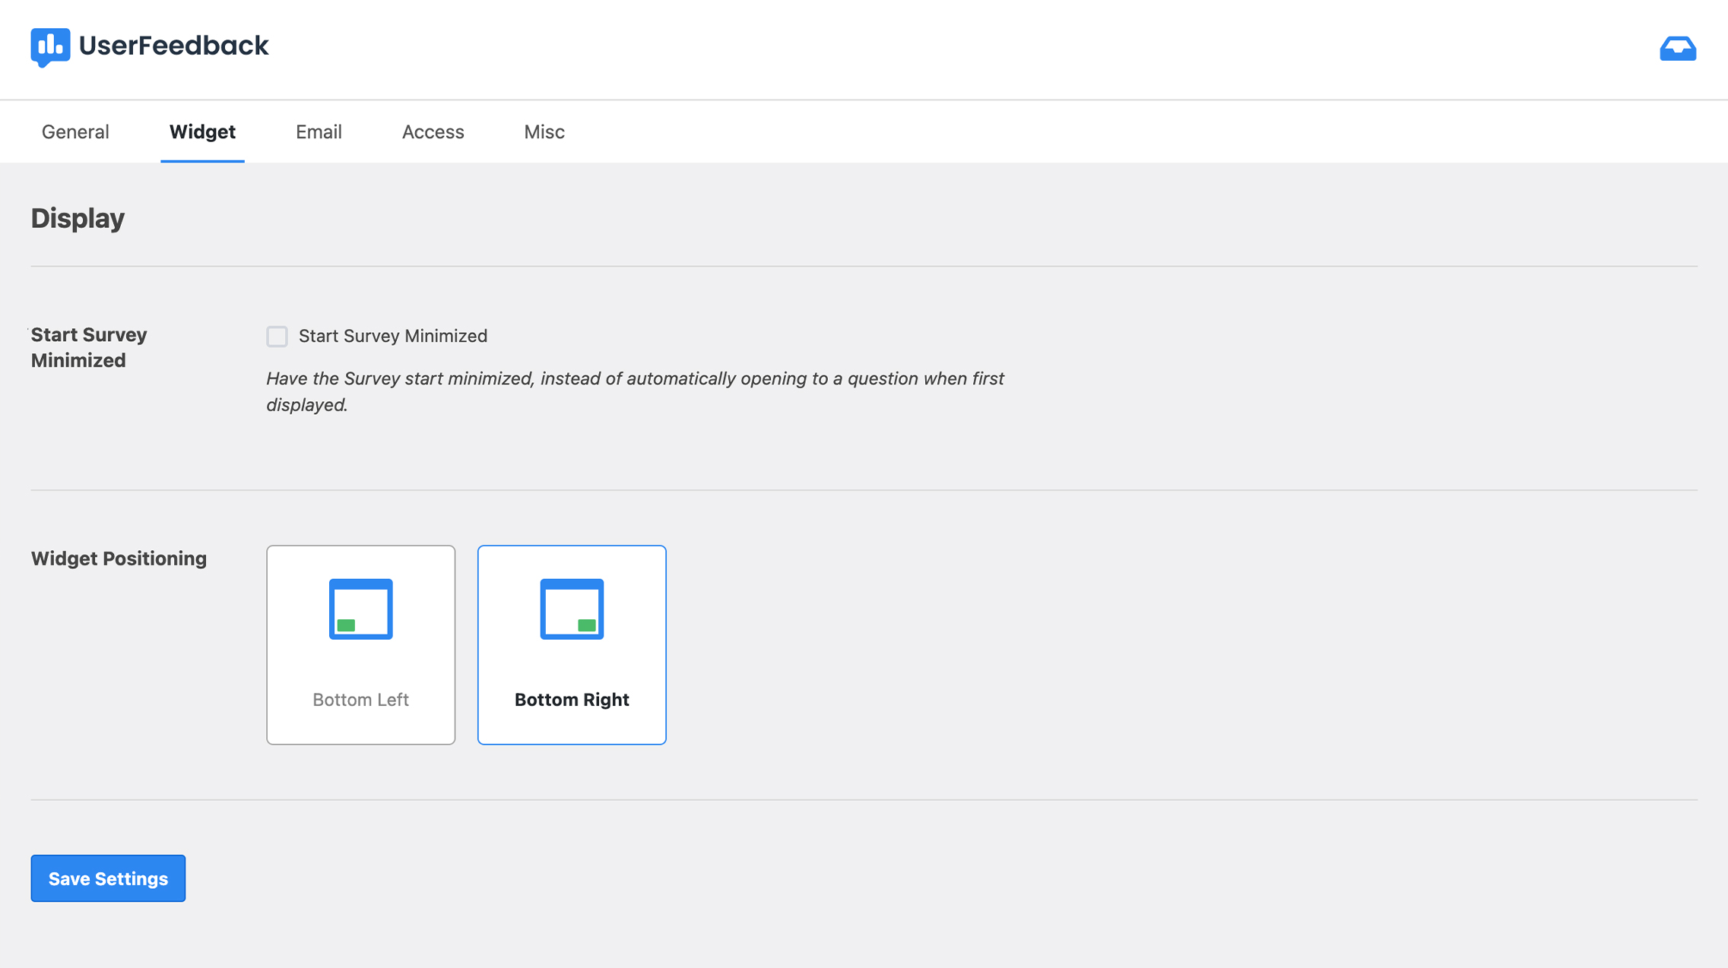This screenshot has height=968, width=1728.
Task: Click the Widget tab label
Action: pos(201,131)
